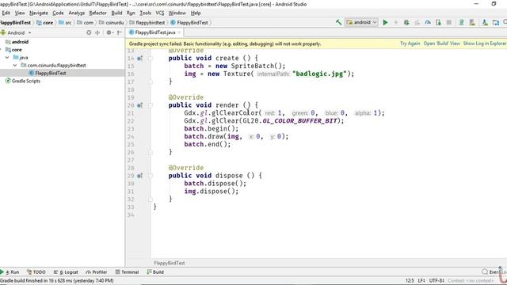Viewport: 507px width, 285px height.
Task: Collapse the com.csinurdu.flappybirdtest package
Action: pyautogui.click(x=15, y=65)
